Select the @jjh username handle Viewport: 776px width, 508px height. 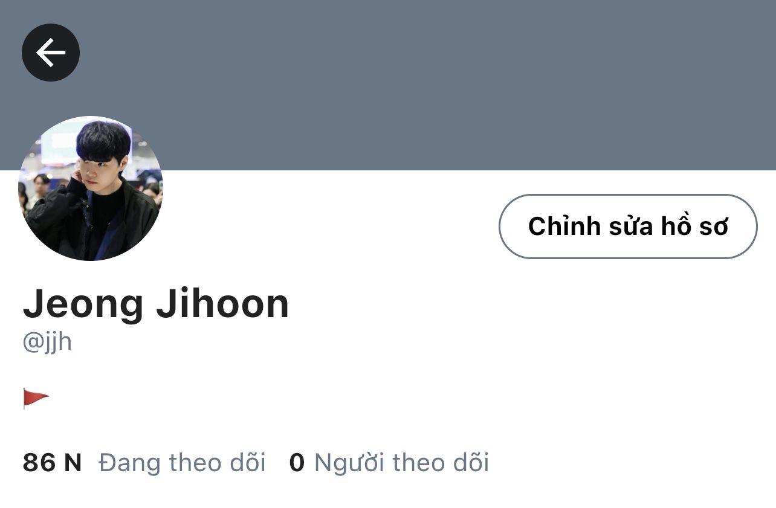[47, 342]
